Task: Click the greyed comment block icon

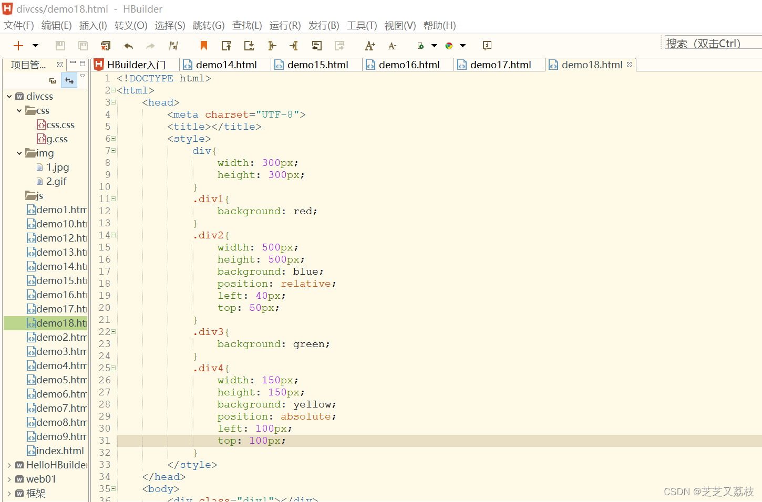Action: pos(339,46)
